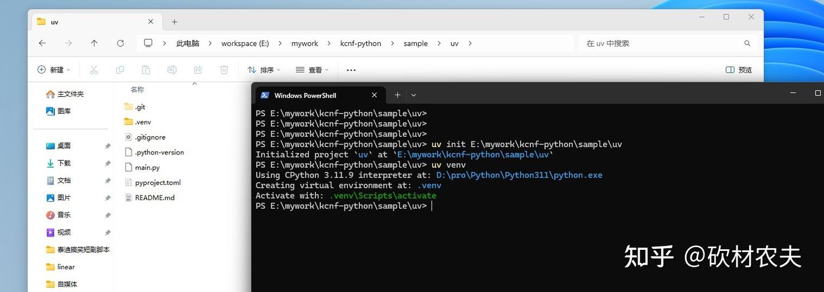Open the 查看 view dropdown
Screen dimensions: 824x292
point(312,70)
